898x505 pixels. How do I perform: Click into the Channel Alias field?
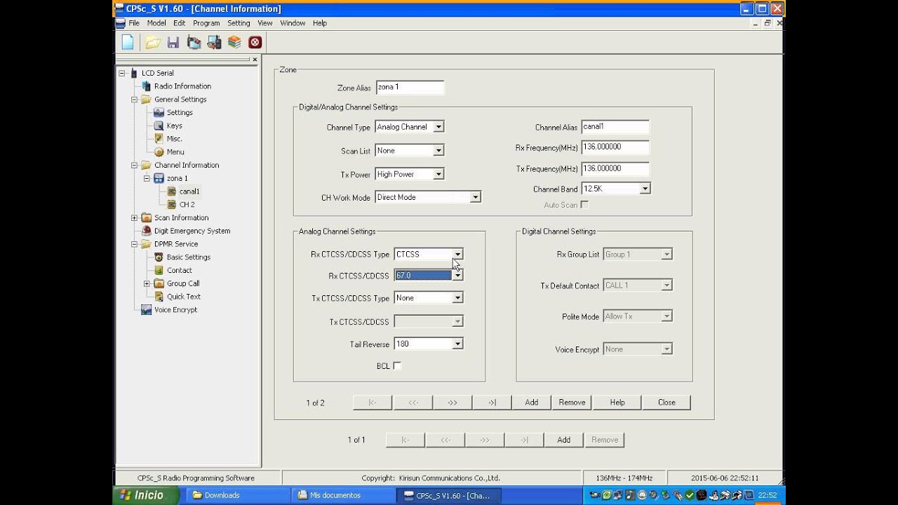click(615, 127)
